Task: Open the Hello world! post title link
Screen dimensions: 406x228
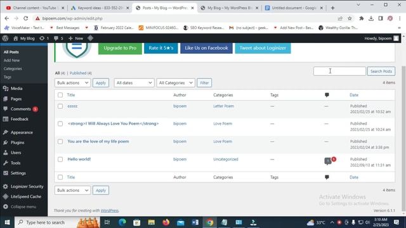Action: coord(79,159)
